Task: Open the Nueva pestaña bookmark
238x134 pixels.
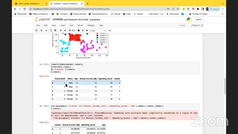Action: click(78, 14)
